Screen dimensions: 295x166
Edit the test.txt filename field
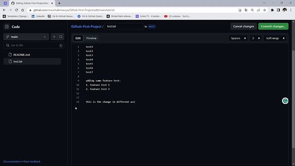point(124,26)
